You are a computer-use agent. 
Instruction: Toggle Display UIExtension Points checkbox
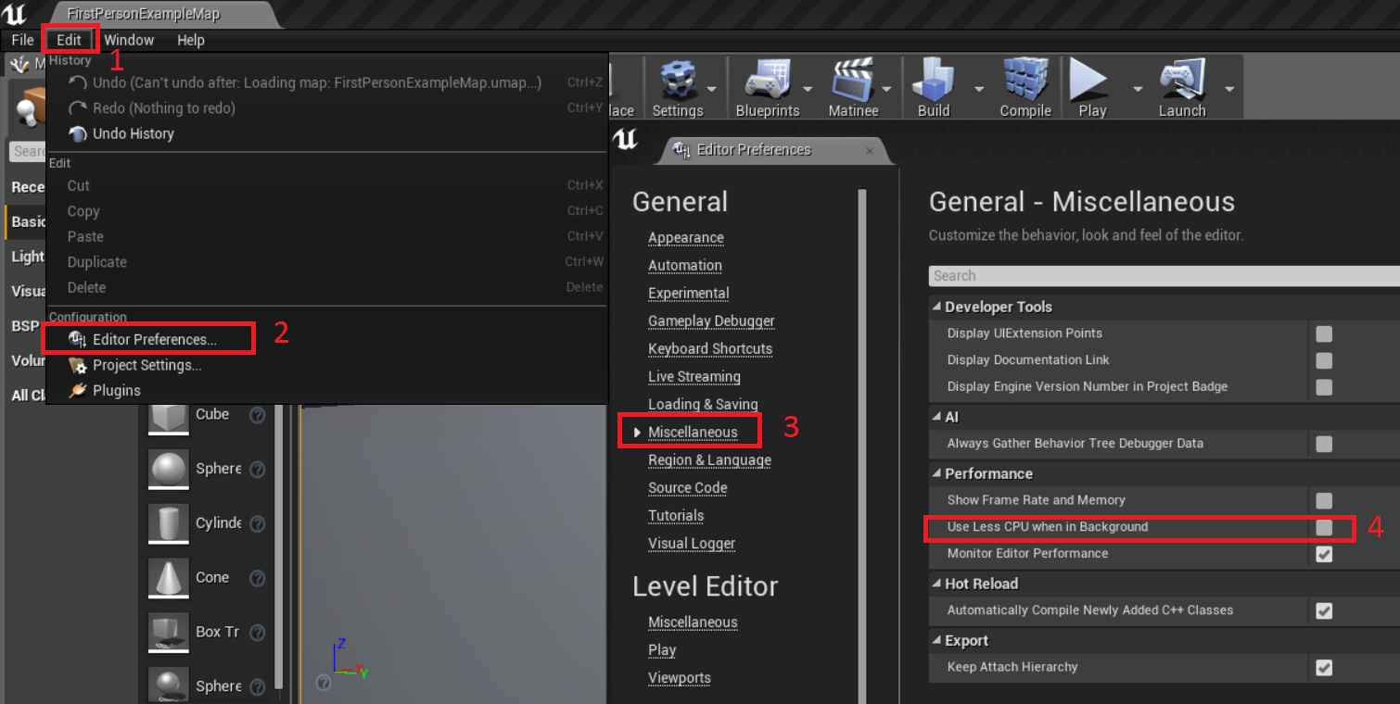(x=1324, y=333)
